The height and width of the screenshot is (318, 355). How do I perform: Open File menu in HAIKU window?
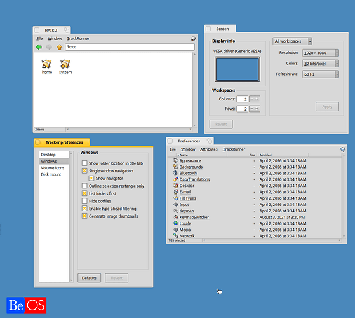coord(39,39)
